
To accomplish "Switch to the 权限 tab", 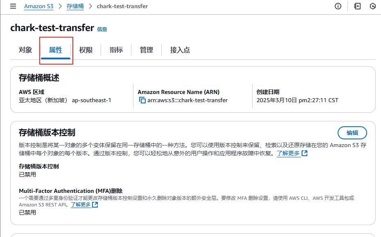I will [x=86, y=50].
